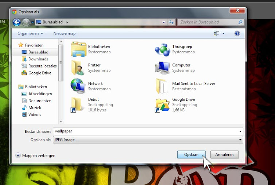The width and height of the screenshot is (275, 185).
Task: Select Bureaublad in the navigation pane
Action: 38,52
